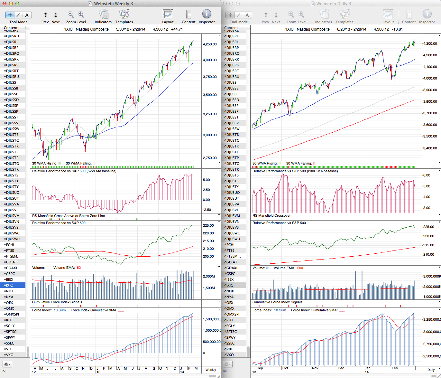This screenshot has width=441, height=378.
Task: Select ^SSEC in the Daily symbol list
Action: pos(233,343)
